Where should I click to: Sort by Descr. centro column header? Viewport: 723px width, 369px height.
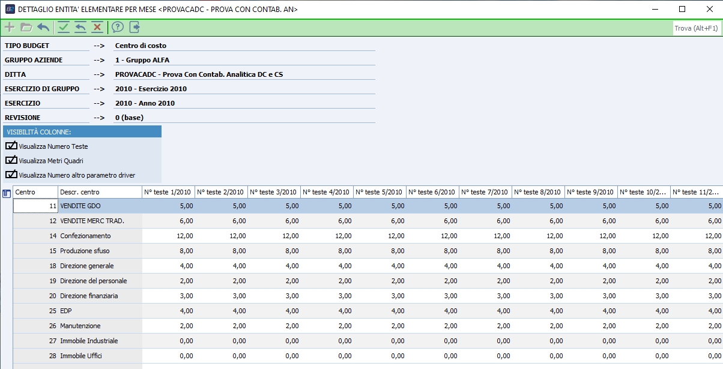click(x=100, y=192)
